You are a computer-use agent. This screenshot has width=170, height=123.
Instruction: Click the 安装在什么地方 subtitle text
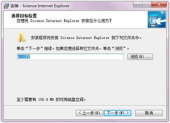[x=96, y=21]
